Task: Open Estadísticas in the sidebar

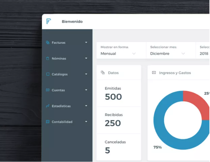Action: click(x=61, y=106)
